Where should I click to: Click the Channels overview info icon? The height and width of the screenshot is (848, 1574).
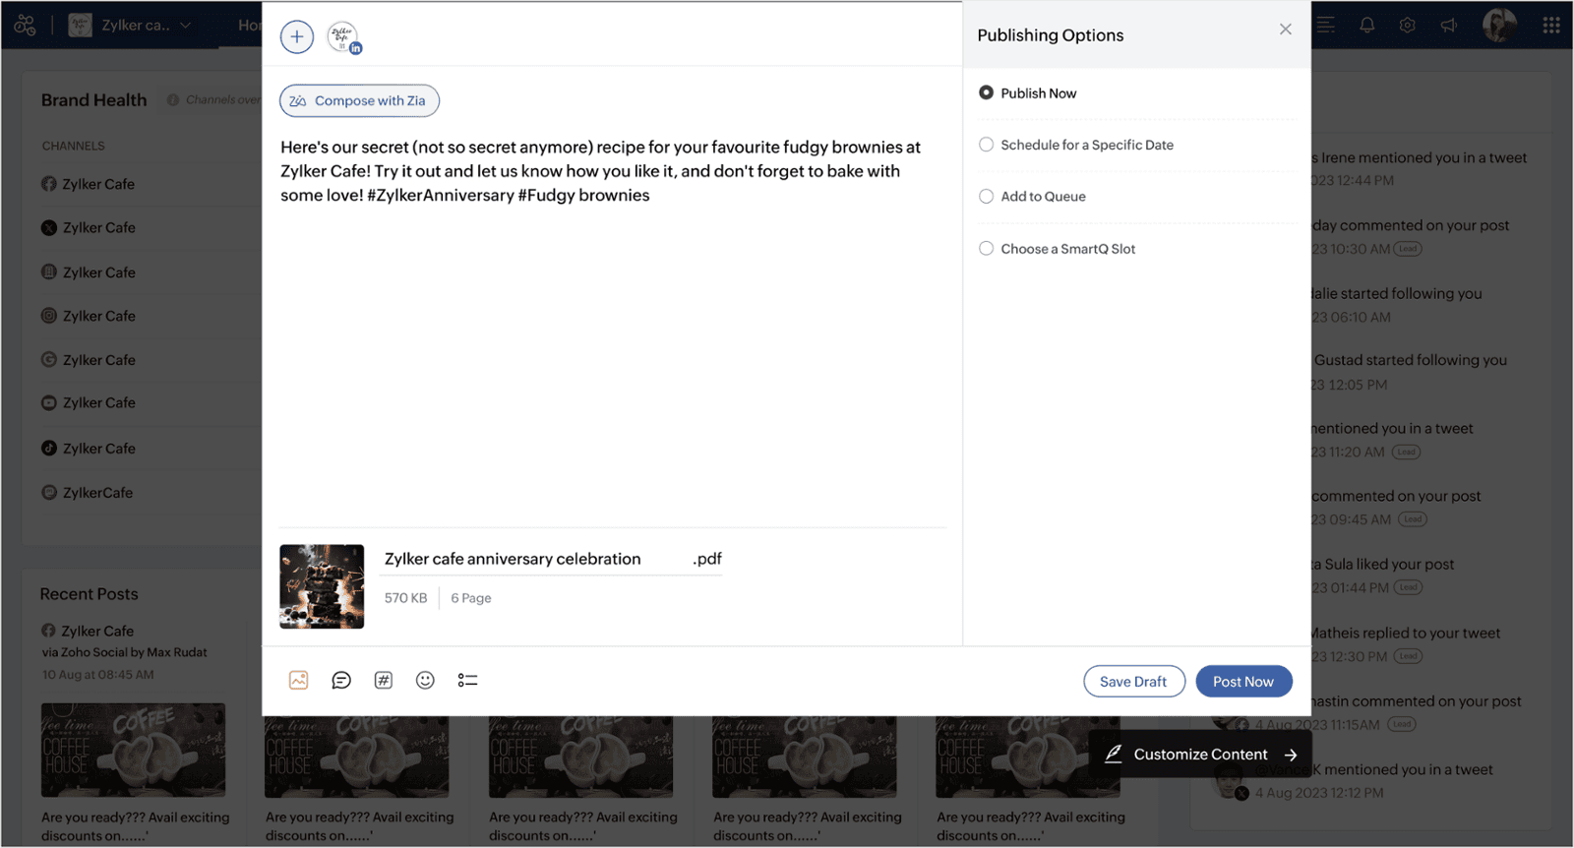(173, 99)
